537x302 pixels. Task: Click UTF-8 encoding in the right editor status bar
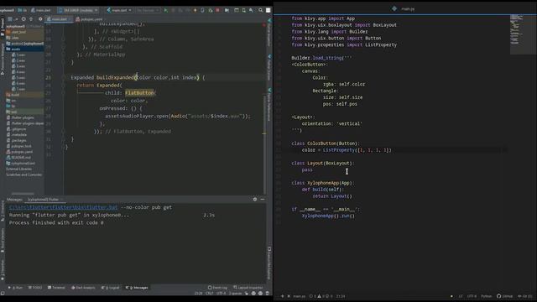point(472,296)
